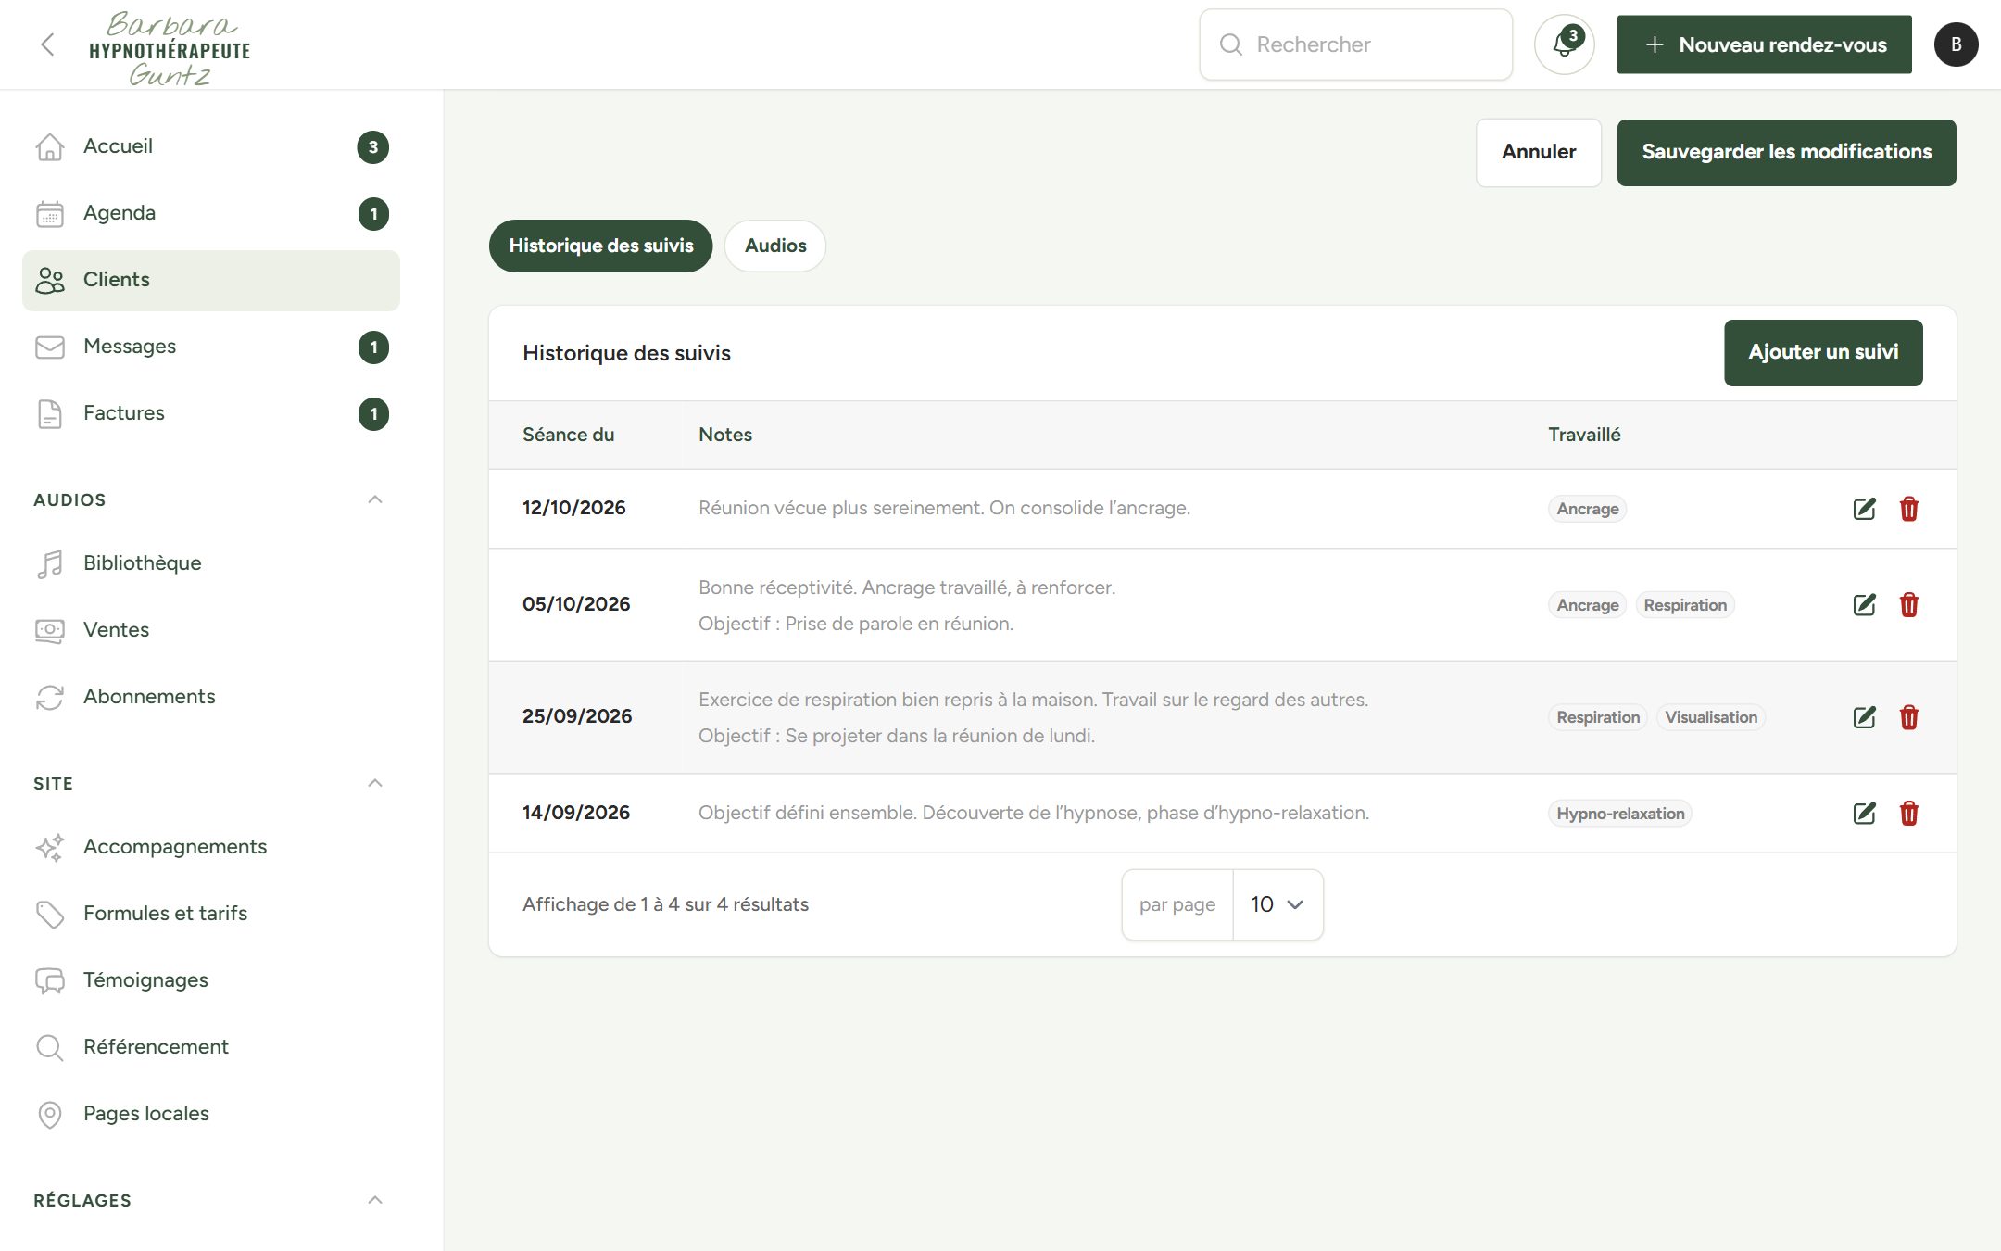Click the Bibliothèque music note icon

pyautogui.click(x=50, y=563)
